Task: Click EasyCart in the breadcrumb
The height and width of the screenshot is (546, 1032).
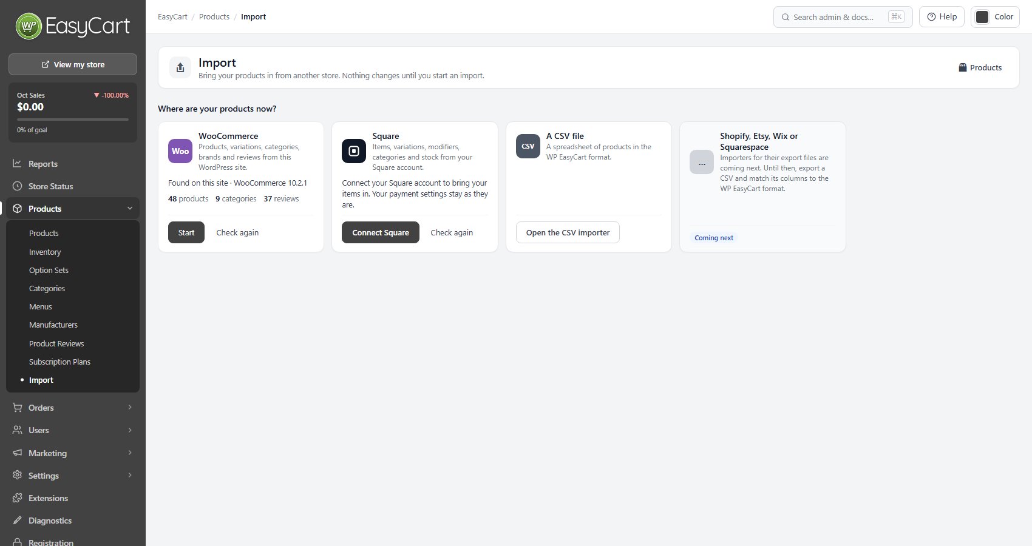Action: (x=172, y=16)
